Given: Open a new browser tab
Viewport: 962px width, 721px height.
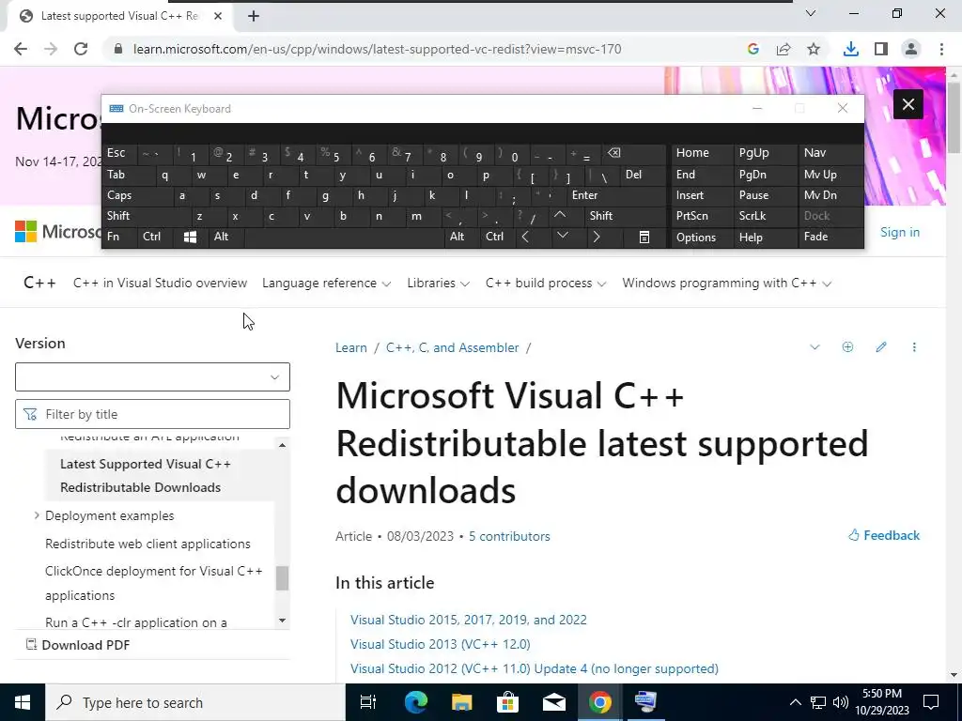Looking at the screenshot, I should point(254,16).
